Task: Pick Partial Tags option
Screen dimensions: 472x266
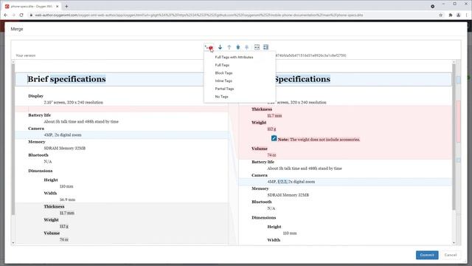Action: click(224, 89)
